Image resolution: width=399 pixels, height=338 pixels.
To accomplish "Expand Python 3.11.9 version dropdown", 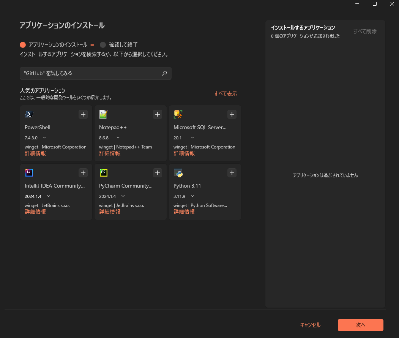I will coord(192,196).
